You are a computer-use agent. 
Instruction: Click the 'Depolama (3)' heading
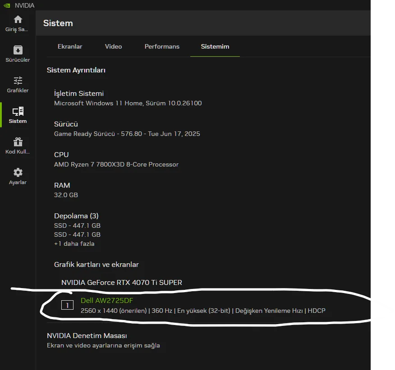coord(76,216)
